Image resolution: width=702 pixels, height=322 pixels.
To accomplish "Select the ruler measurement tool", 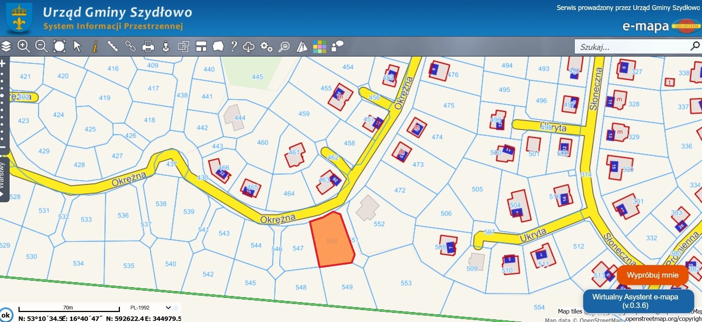I will click(x=112, y=47).
